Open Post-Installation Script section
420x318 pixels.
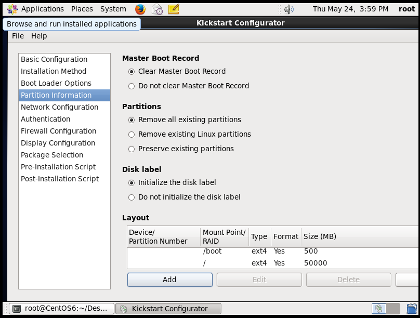point(64,179)
